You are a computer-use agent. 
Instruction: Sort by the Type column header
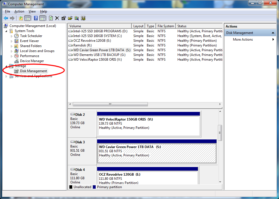click(150, 26)
